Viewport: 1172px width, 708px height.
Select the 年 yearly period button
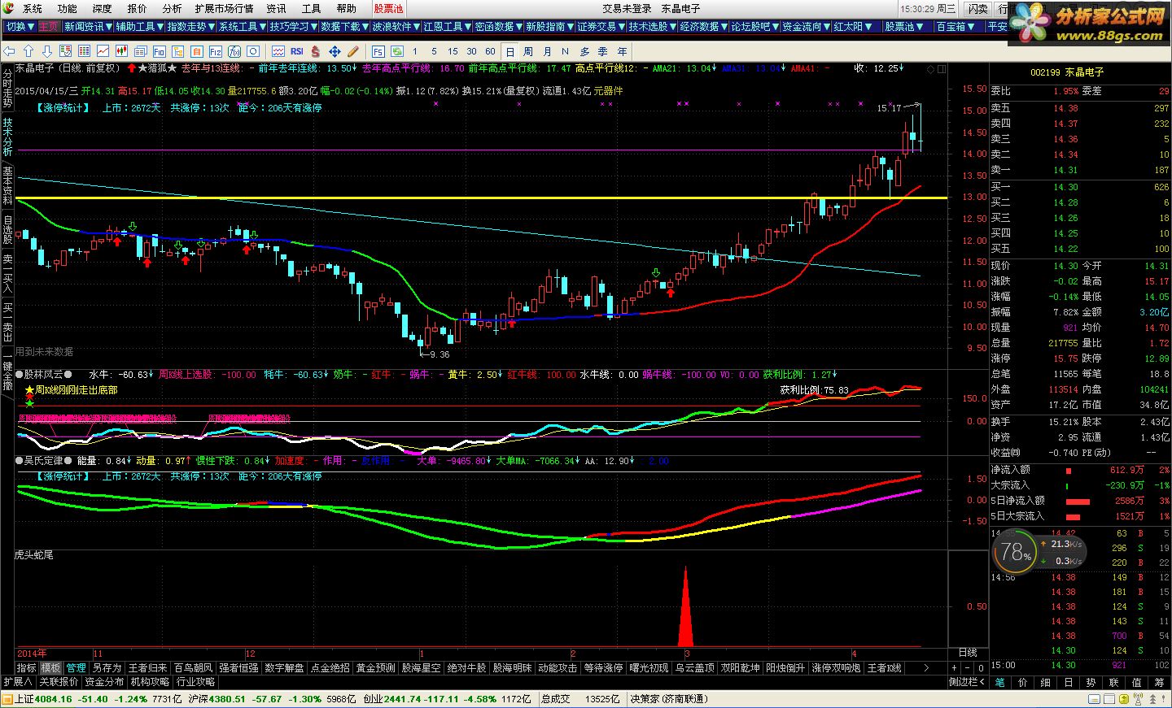tap(622, 51)
